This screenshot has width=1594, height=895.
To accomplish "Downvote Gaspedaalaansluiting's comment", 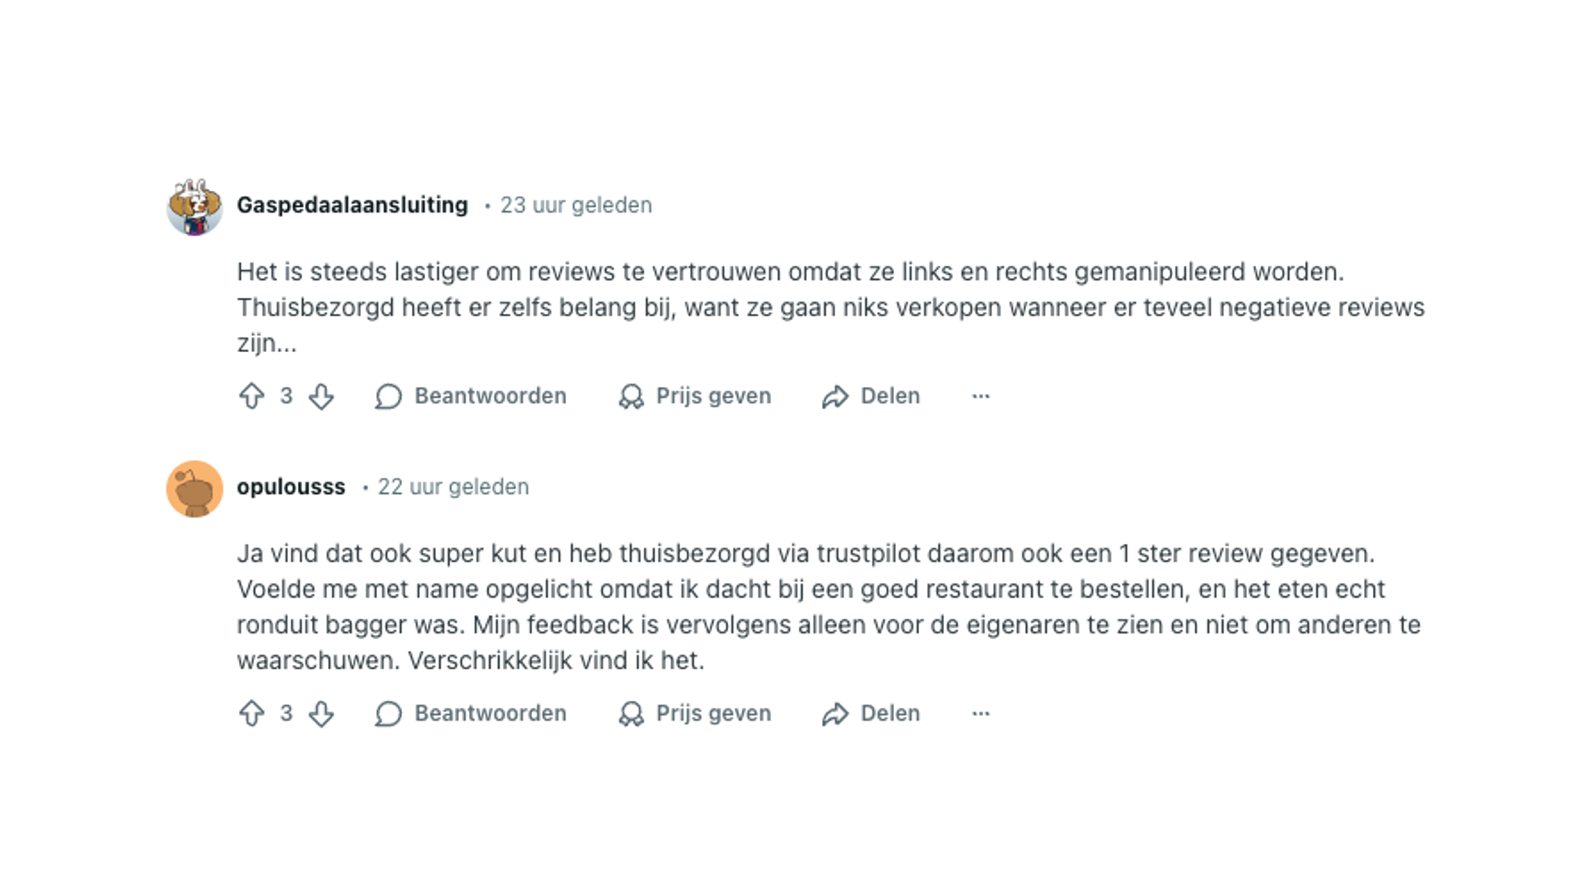I will coord(323,396).
